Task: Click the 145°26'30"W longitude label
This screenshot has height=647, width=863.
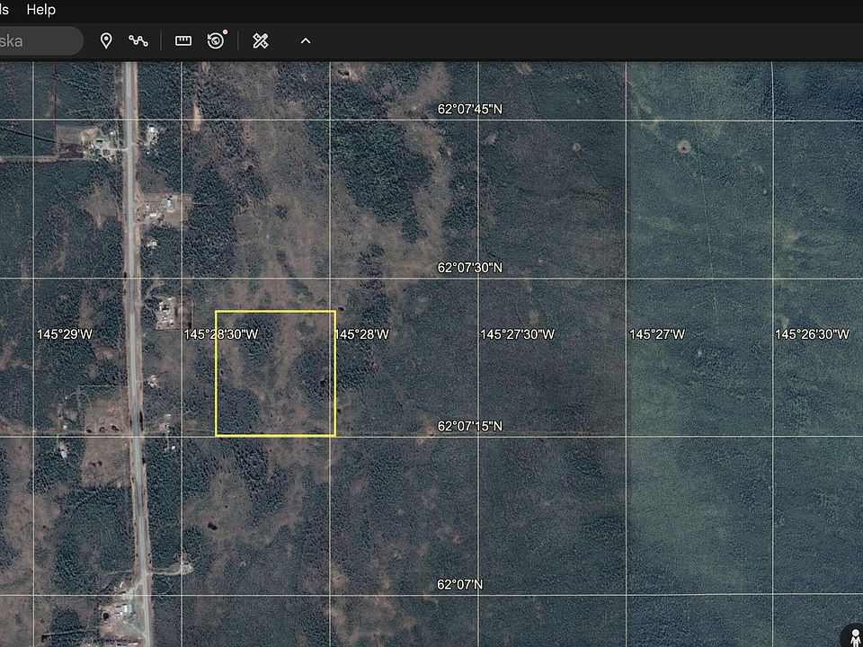Action: tap(812, 334)
